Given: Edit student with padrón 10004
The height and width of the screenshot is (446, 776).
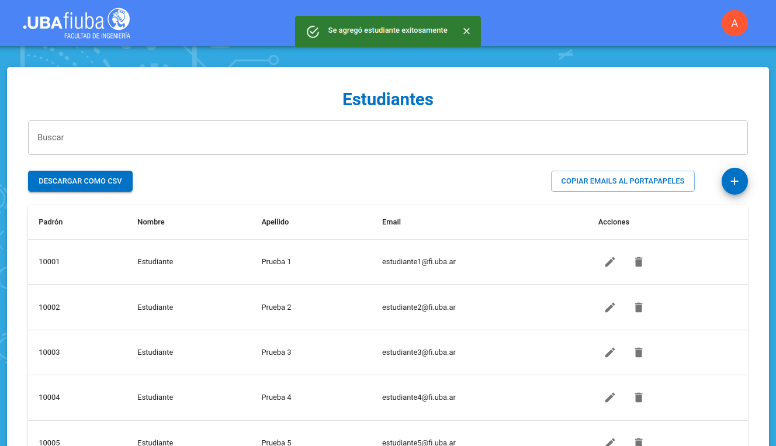Looking at the screenshot, I should (610, 397).
